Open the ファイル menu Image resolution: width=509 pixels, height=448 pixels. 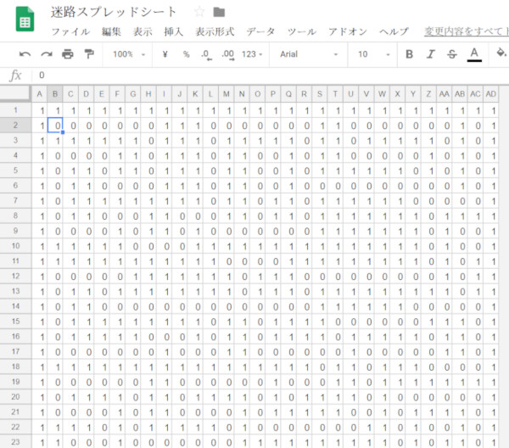[70, 31]
